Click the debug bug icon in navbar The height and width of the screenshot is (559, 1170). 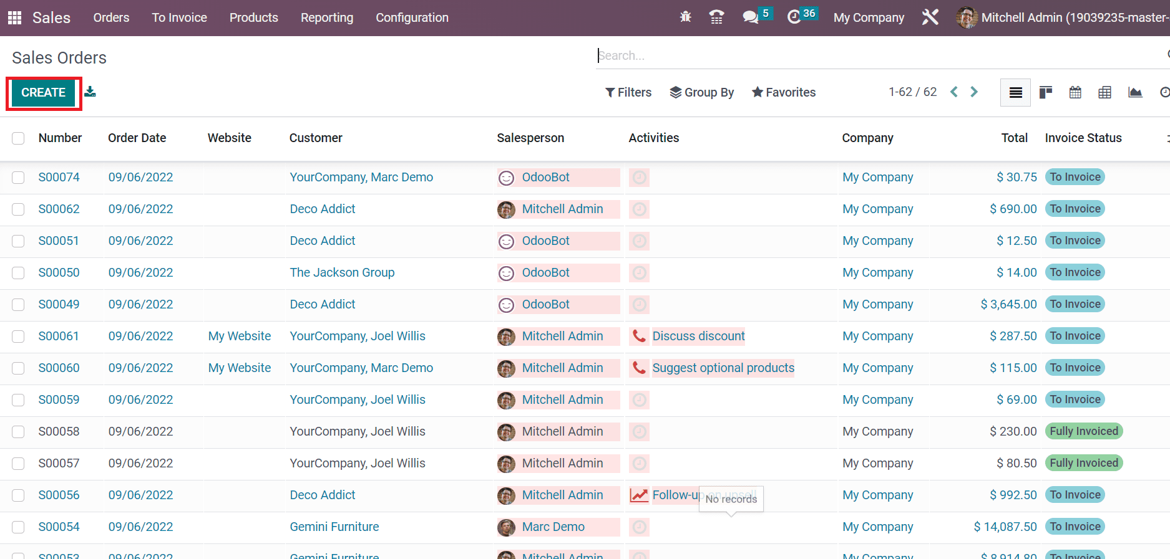686,17
